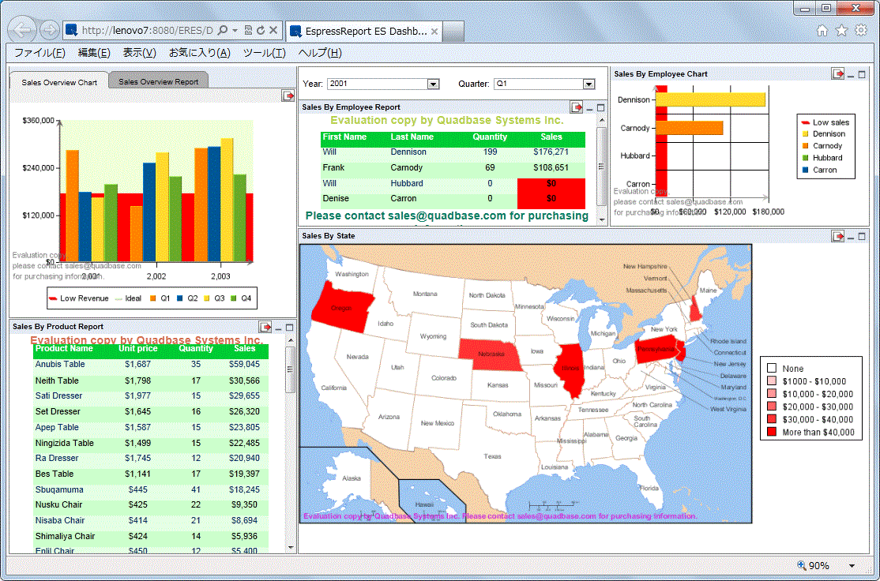The width and height of the screenshot is (880, 581).
Task: Click the Denise first name cell
Action: click(x=336, y=198)
